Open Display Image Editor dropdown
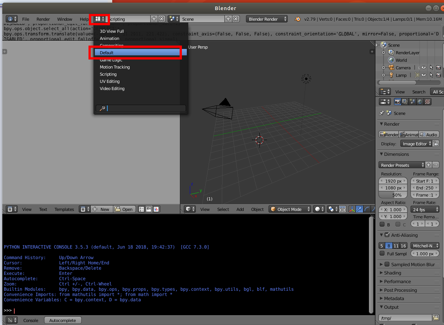The width and height of the screenshot is (444, 325). 416,143
